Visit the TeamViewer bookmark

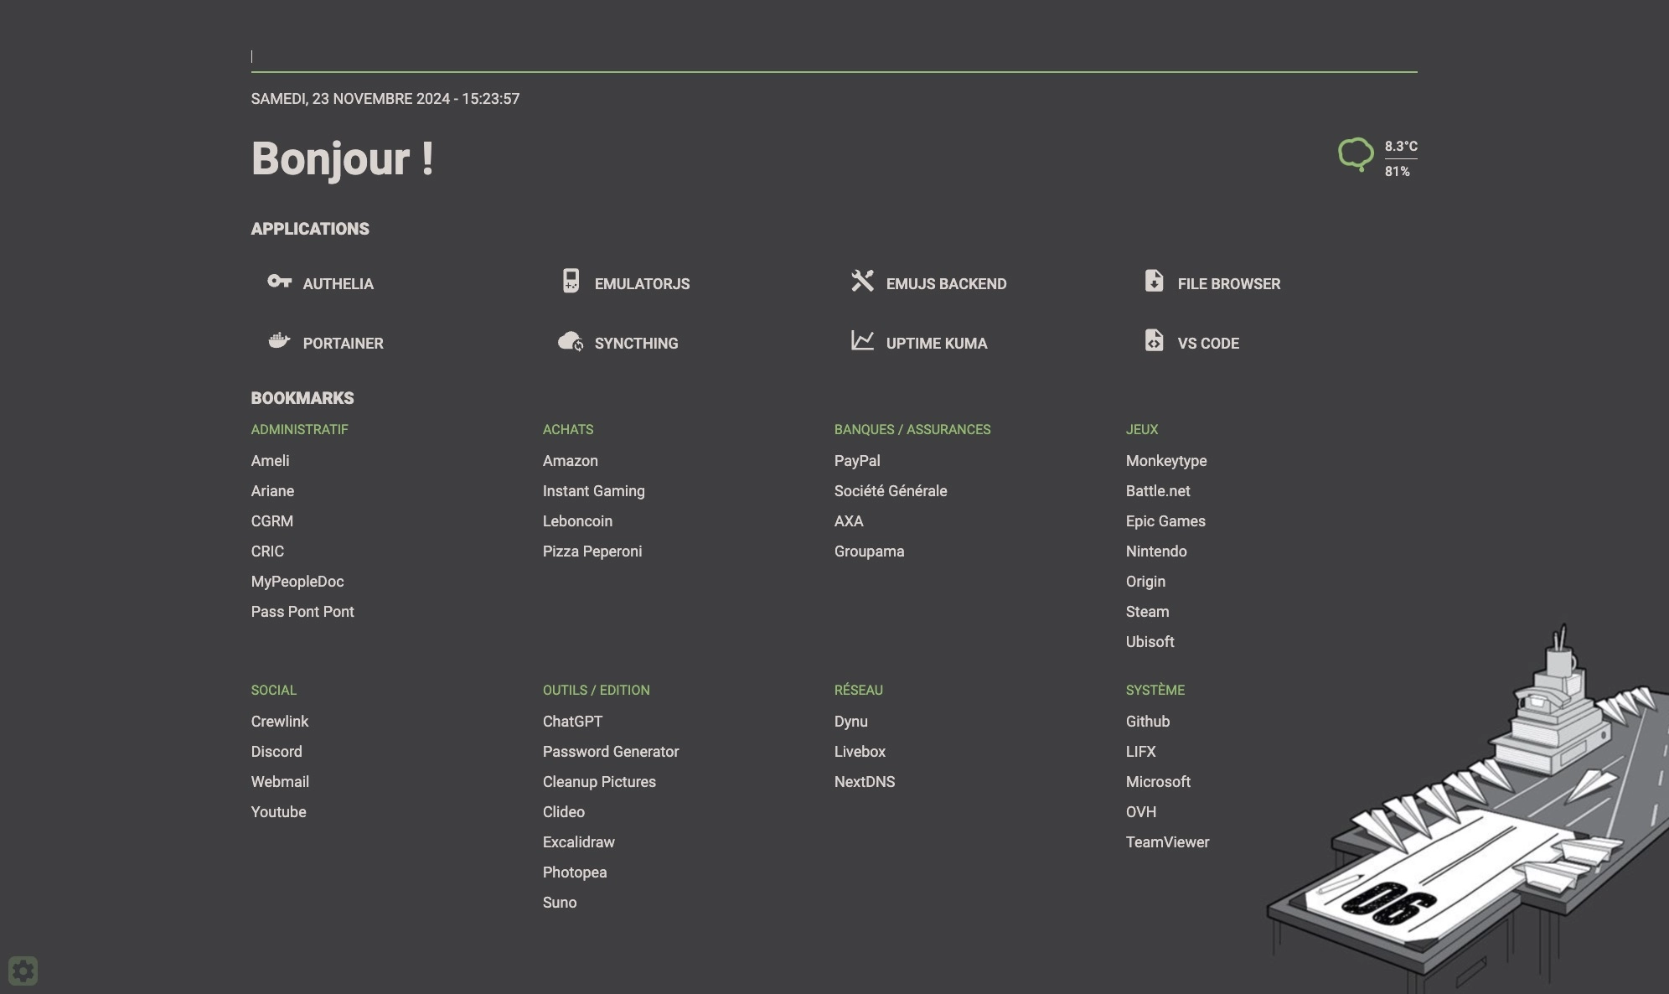click(x=1167, y=842)
